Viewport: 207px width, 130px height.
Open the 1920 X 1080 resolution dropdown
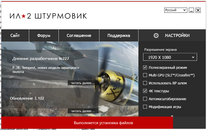(170, 57)
